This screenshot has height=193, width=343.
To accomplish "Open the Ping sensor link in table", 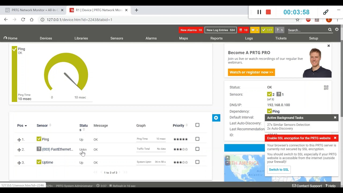I will click(45, 139).
